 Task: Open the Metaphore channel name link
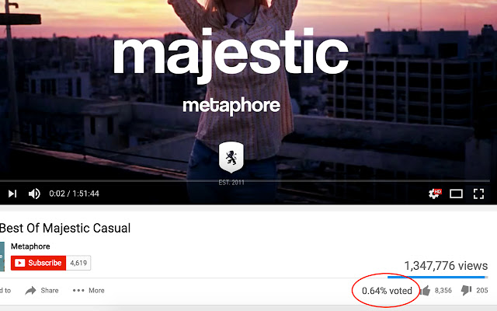[x=30, y=246]
